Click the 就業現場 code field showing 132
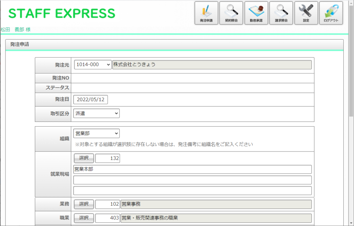The width and height of the screenshot is (354, 226). point(108,158)
